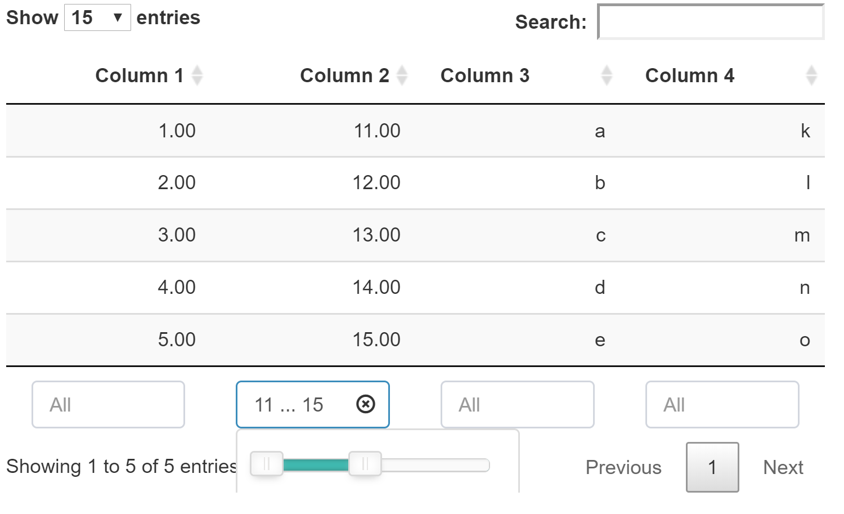Sort by the Column 1 header
The width and height of the screenshot is (844, 514).
139,75
